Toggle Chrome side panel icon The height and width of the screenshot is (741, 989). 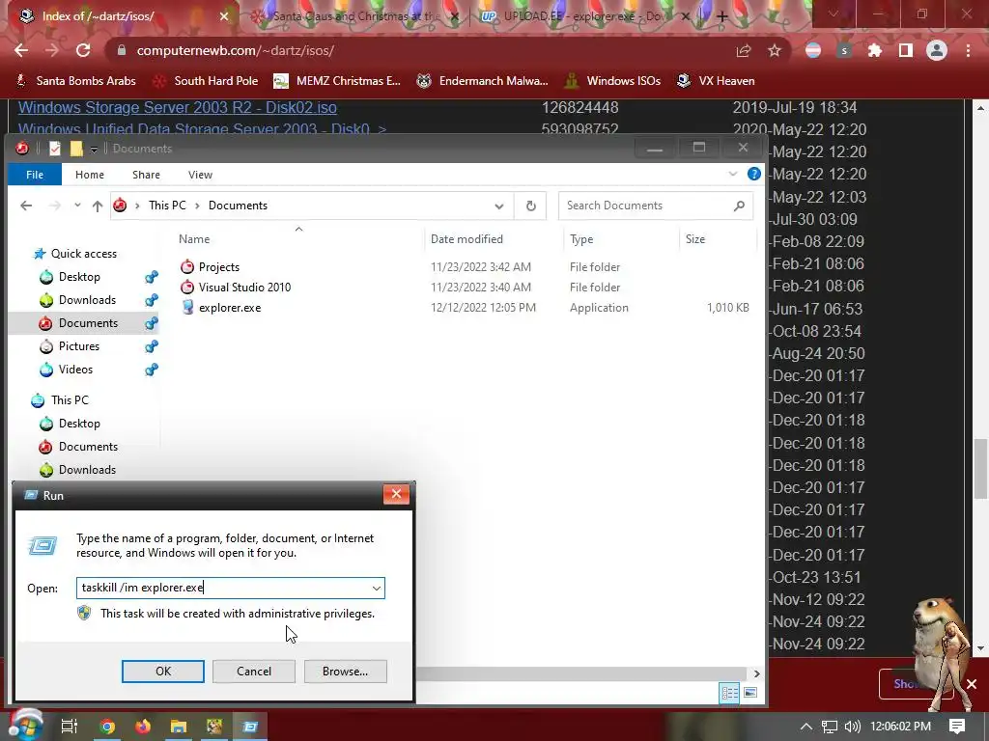pyautogui.click(x=906, y=50)
